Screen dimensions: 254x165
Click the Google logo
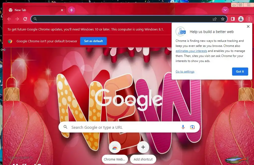pyautogui.click(x=129, y=100)
